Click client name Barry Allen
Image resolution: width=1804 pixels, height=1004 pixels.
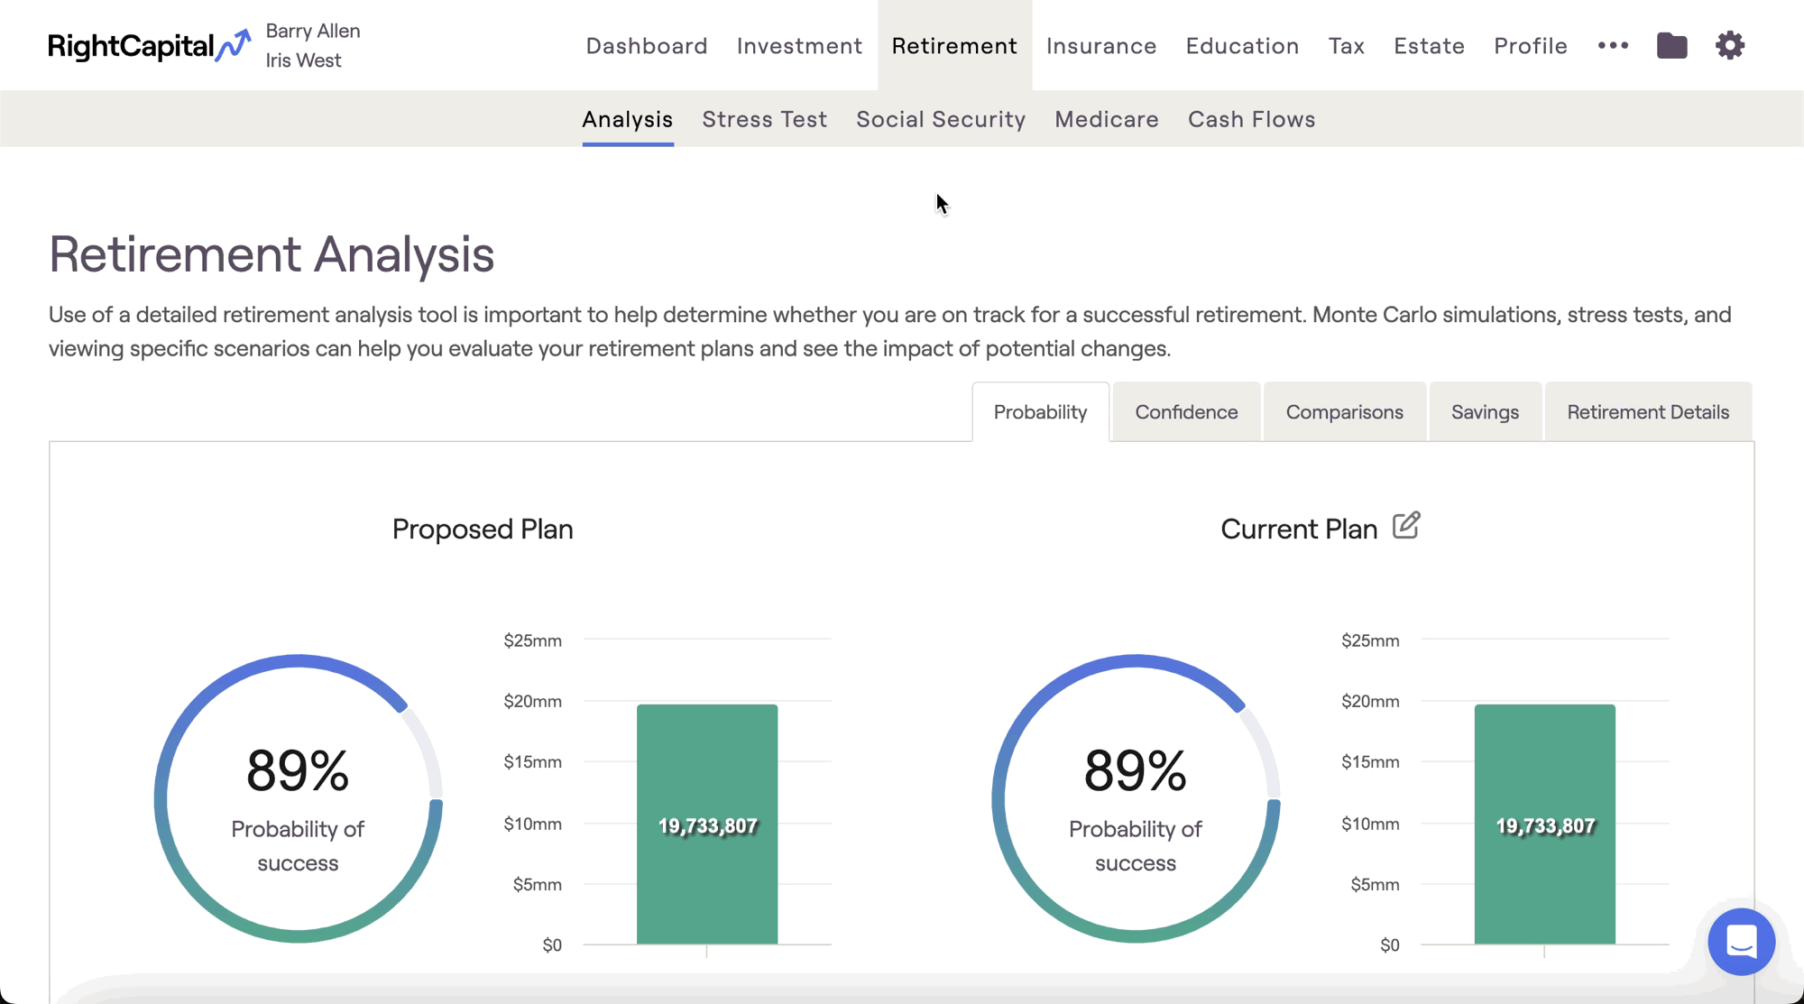click(x=312, y=31)
